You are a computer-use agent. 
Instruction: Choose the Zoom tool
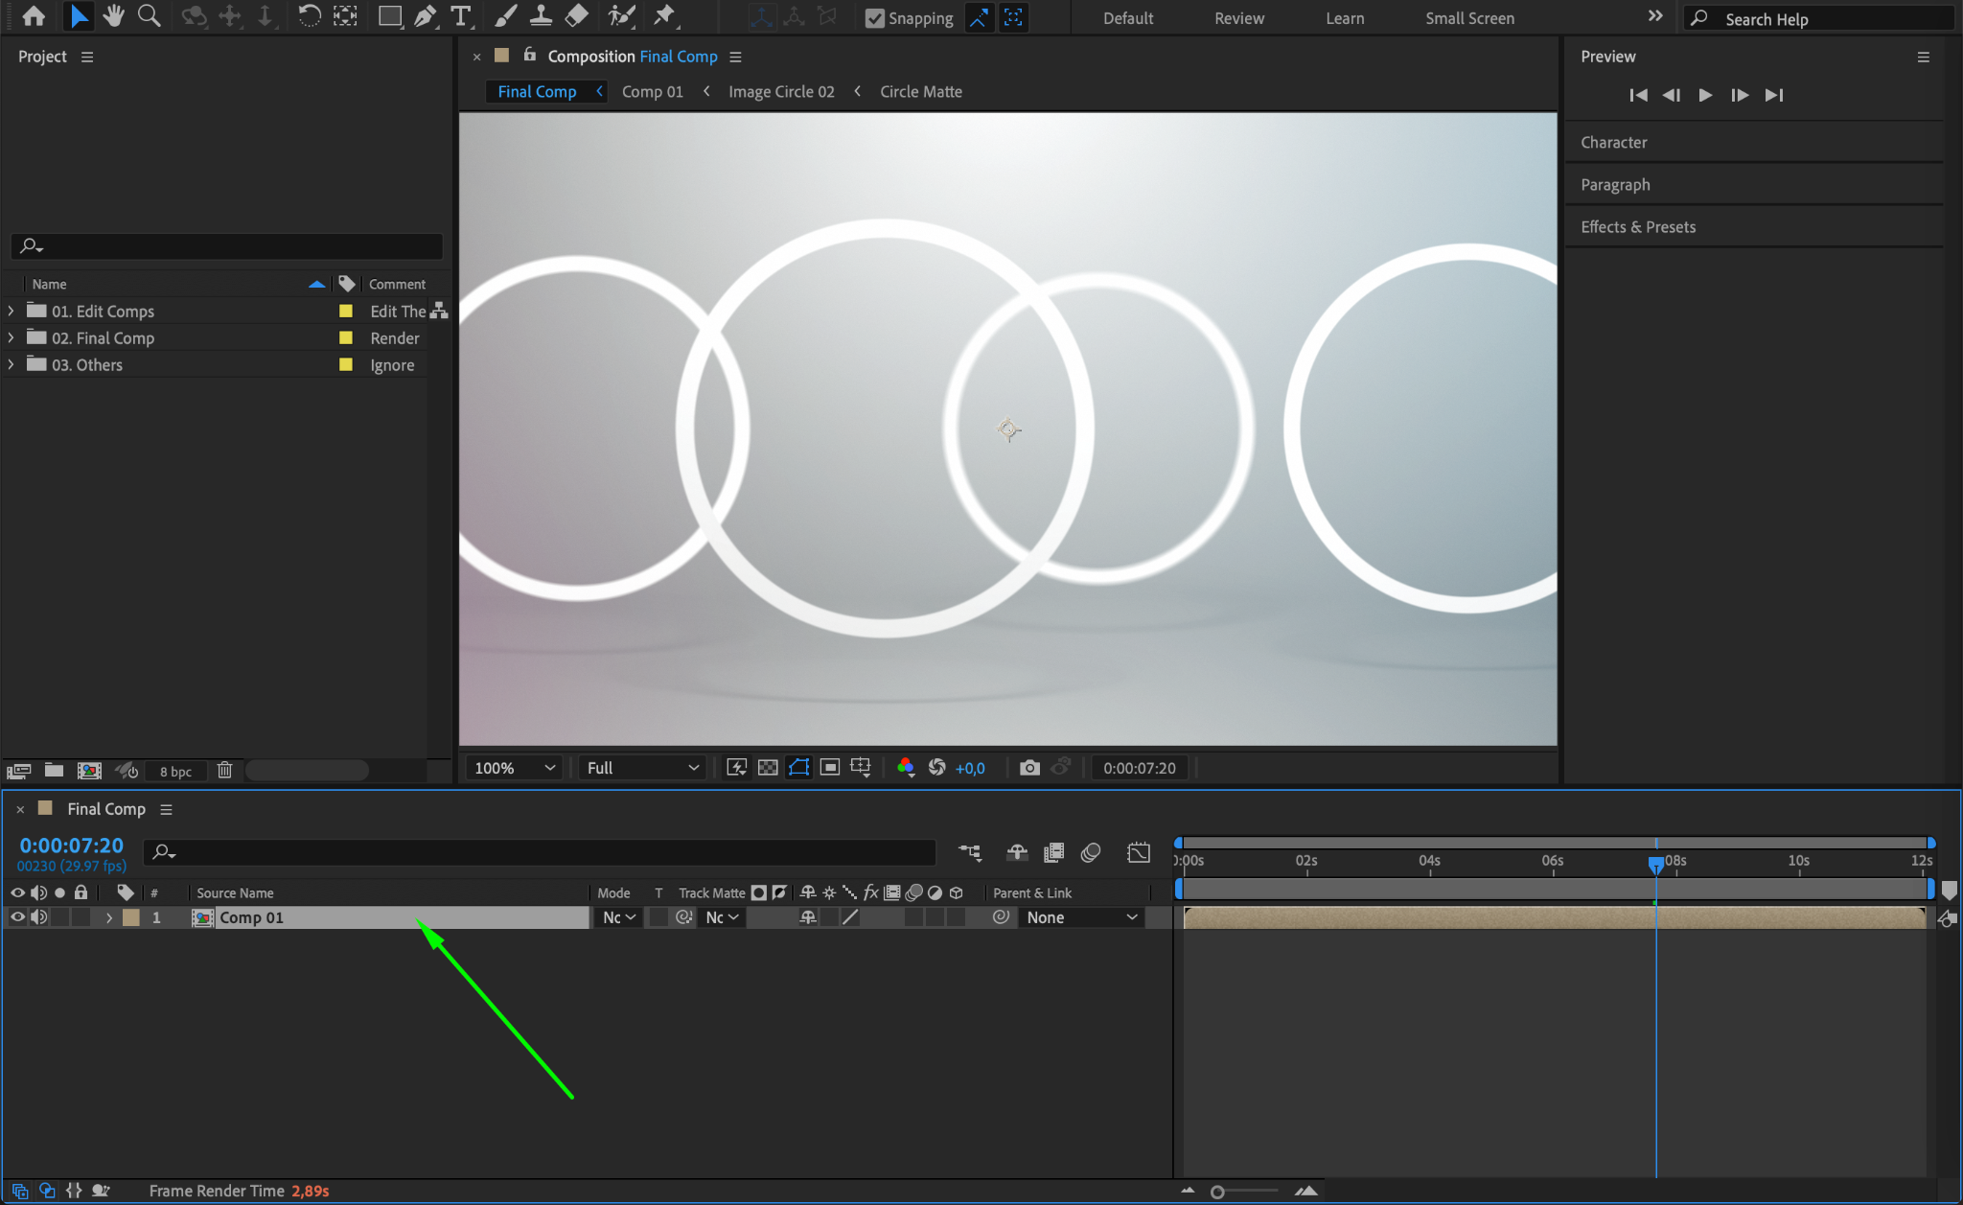(149, 16)
